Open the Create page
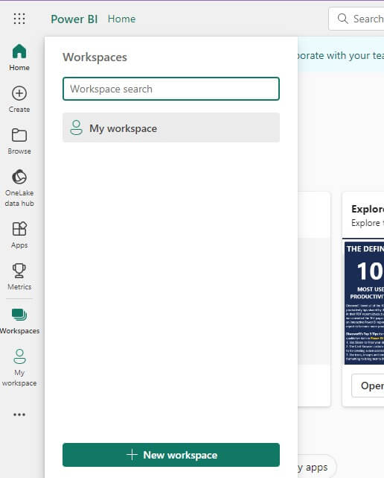This screenshot has height=478, width=384. [x=19, y=99]
